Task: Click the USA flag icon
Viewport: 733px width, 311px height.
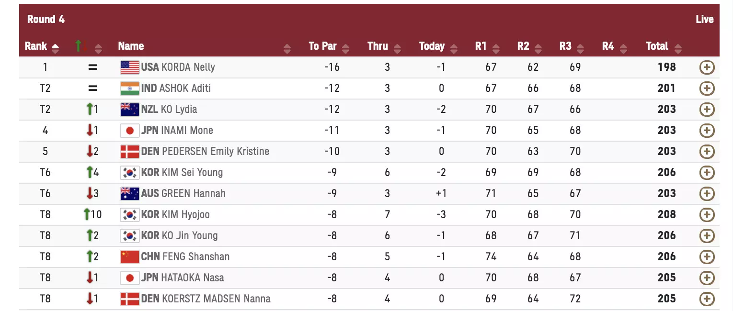Action: [x=129, y=67]
